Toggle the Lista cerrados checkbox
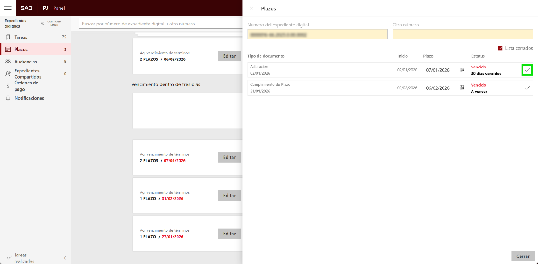538x264 pixels. 500,48
